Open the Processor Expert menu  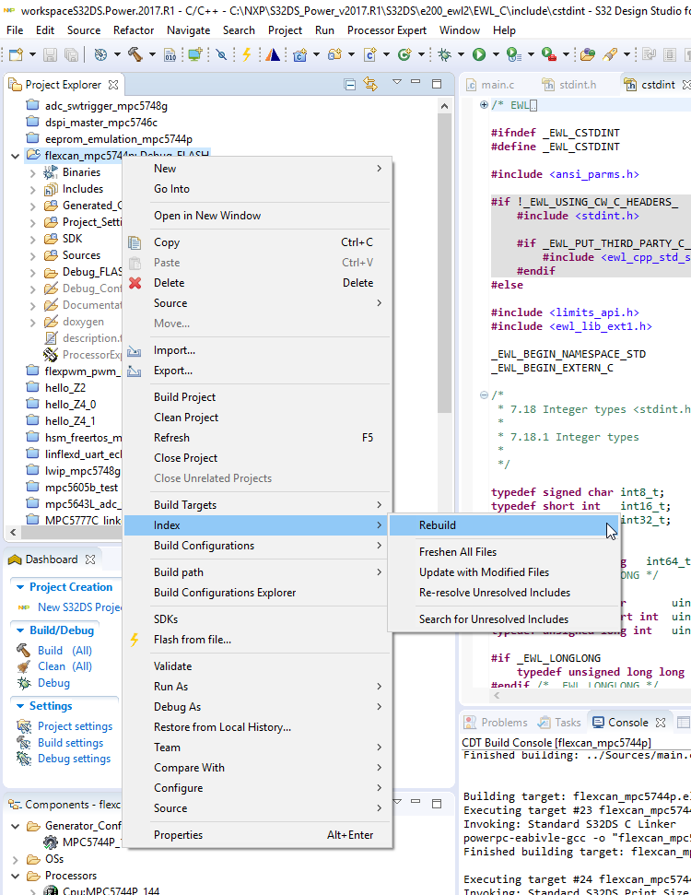click(386, 30)
